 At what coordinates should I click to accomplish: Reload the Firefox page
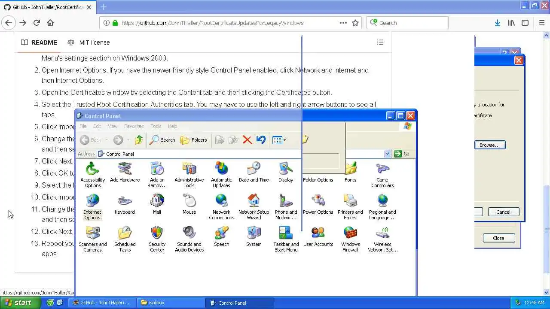coord(37,23)
